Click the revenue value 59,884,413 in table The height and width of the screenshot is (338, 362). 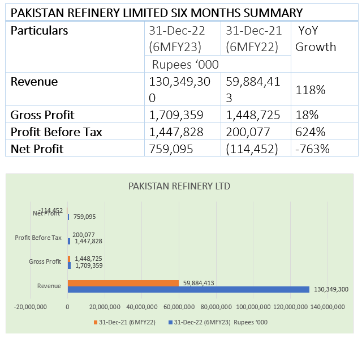tap(253, 90)
